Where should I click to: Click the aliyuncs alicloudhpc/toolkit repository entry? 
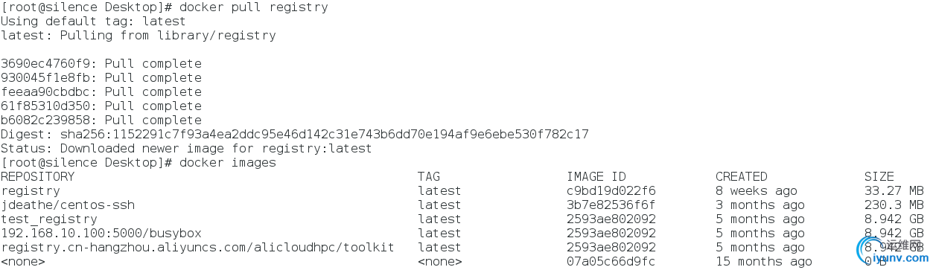198,248
